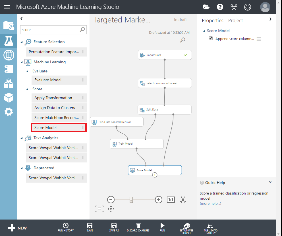The height and width of the screenshot is (236, 282).
Task: Click zoom to actual size 1:1 icon
Action: point(171,200)
